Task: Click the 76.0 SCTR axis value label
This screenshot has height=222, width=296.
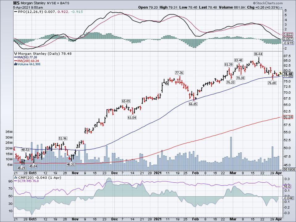Action: click(287, 186)
